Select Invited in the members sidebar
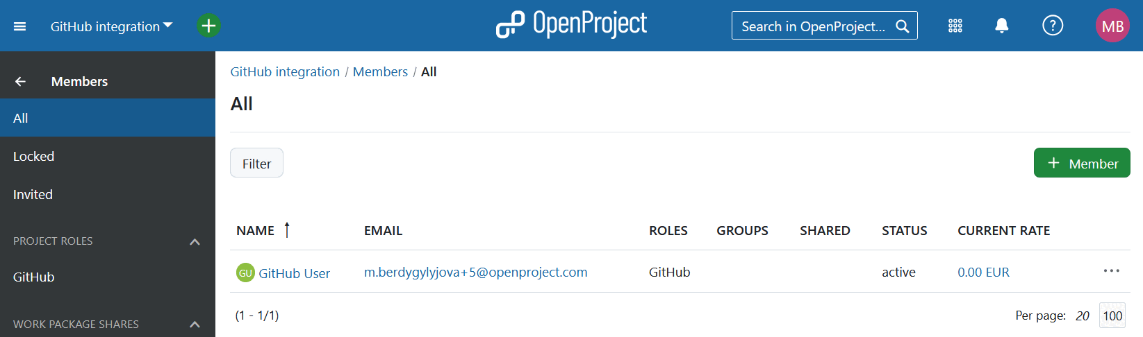This screenshot has height=337, width=1143. pyautogui.click(x=33, y=195)
